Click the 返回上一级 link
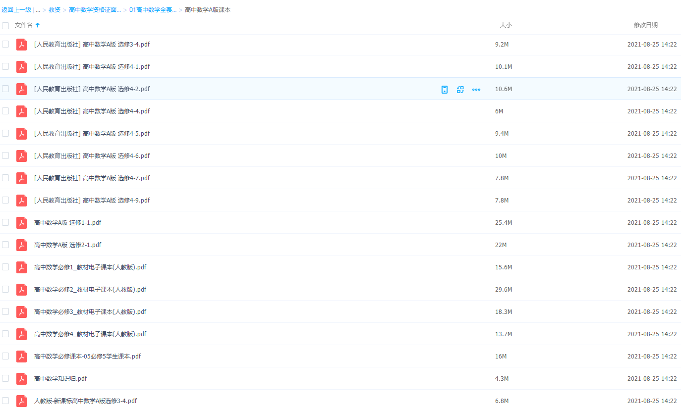This screenshot has width=681, height=409. (16, 10)
